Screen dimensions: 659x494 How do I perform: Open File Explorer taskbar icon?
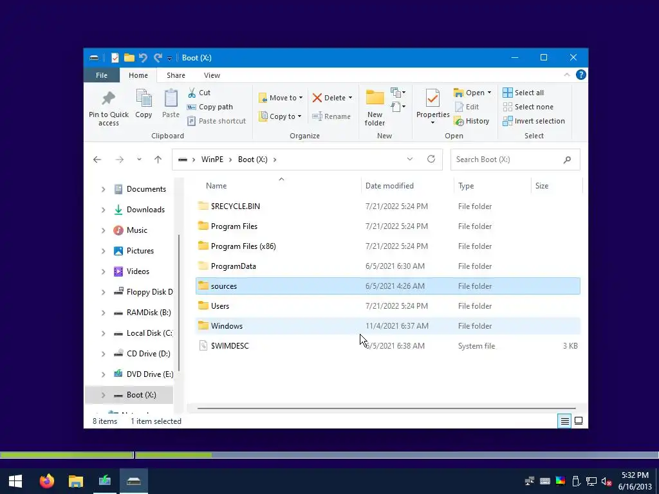click(76, 481)
